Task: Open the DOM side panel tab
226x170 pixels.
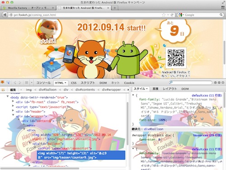Action: [x=185, y=89]
